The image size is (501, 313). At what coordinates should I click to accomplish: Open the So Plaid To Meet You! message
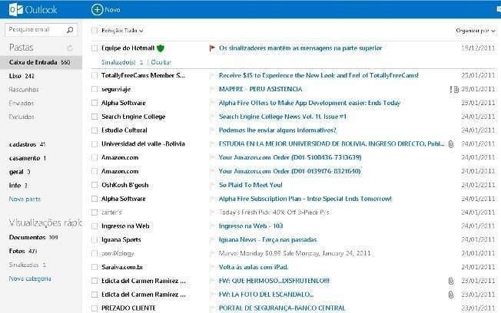click(250, 185)
